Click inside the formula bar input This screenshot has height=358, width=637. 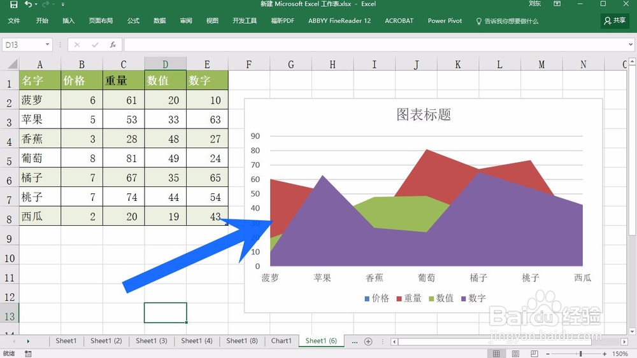(x=375, y=45)
